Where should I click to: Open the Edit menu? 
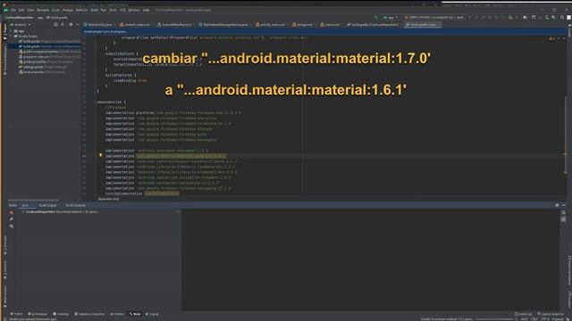(x=21, y=10)
